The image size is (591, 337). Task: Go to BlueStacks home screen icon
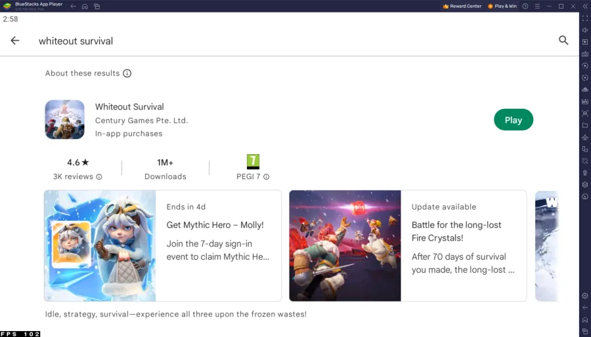85,7
